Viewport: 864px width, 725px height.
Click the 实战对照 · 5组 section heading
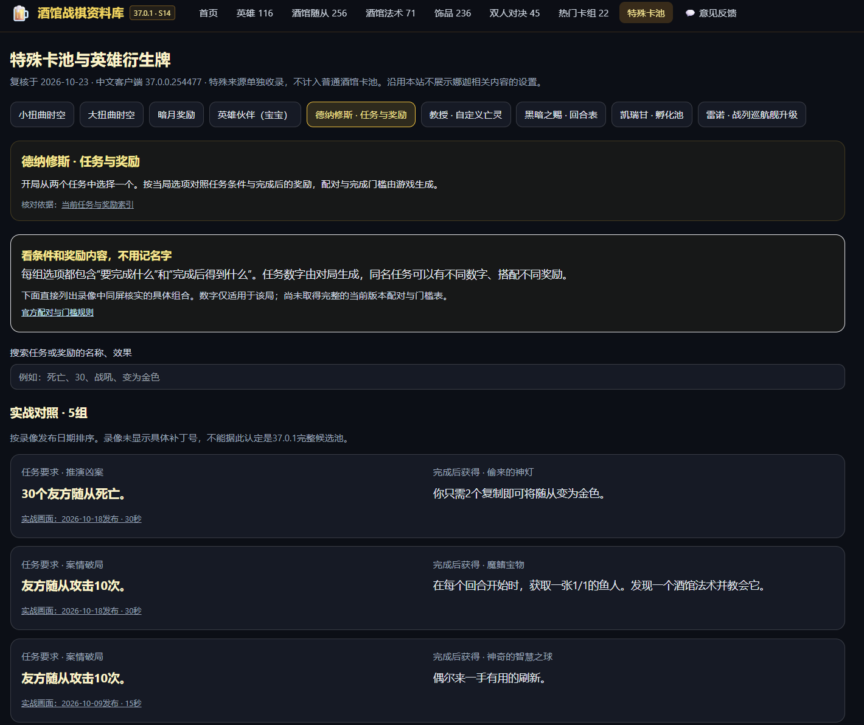[49, 413]
